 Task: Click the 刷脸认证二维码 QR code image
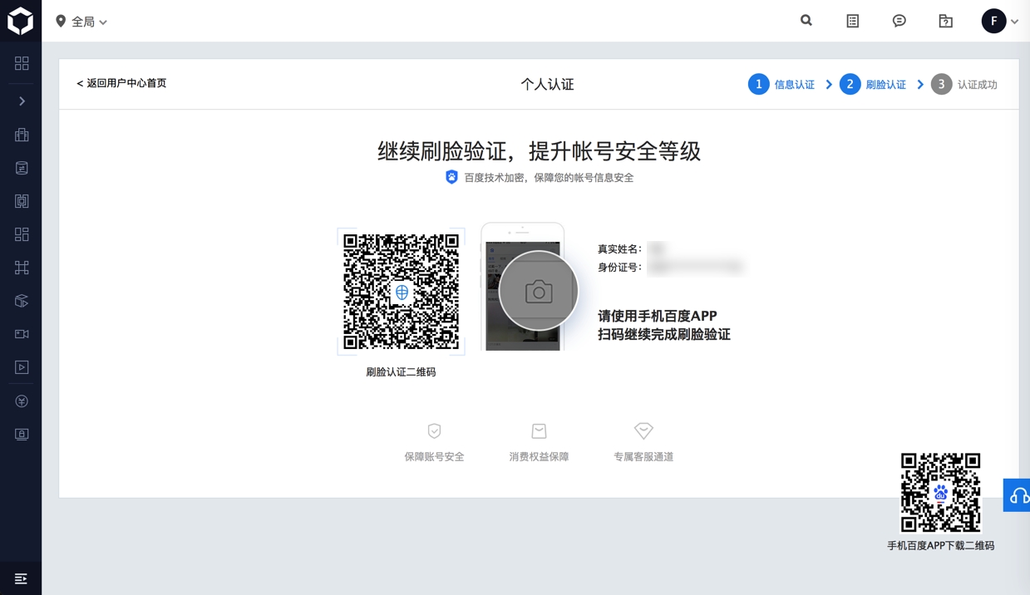coord(401,292)
